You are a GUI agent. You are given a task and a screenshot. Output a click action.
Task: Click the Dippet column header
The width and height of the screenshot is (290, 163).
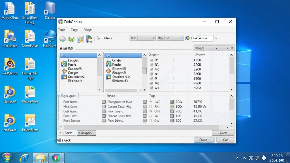pos(111,96)
